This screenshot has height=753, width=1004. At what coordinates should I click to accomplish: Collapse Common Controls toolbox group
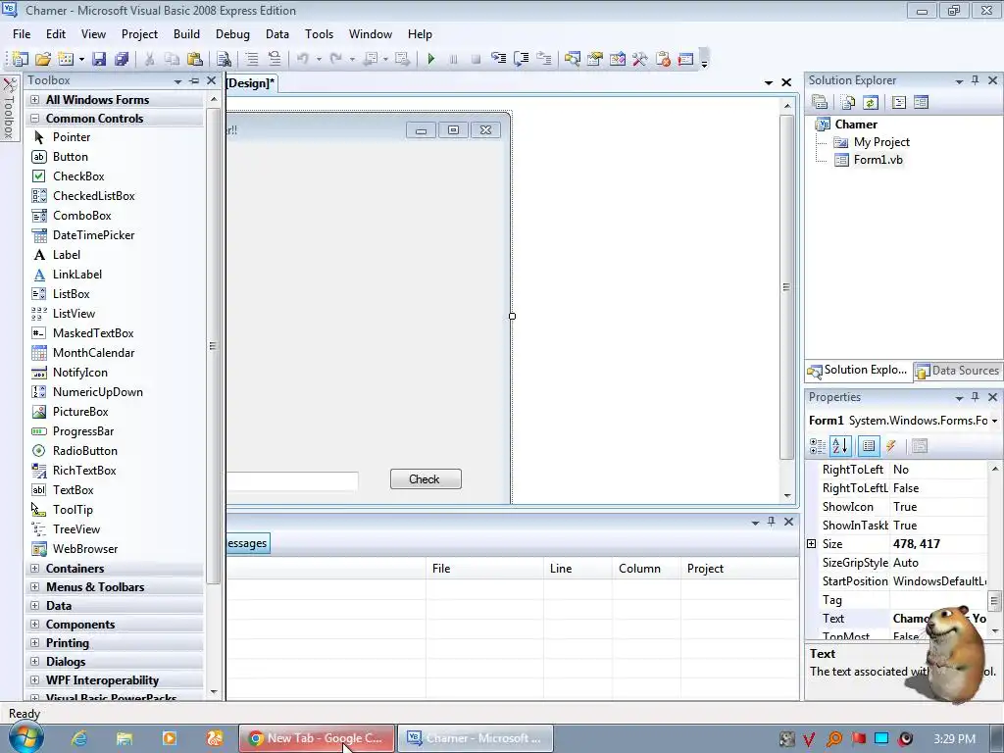[x=34, y=119]
